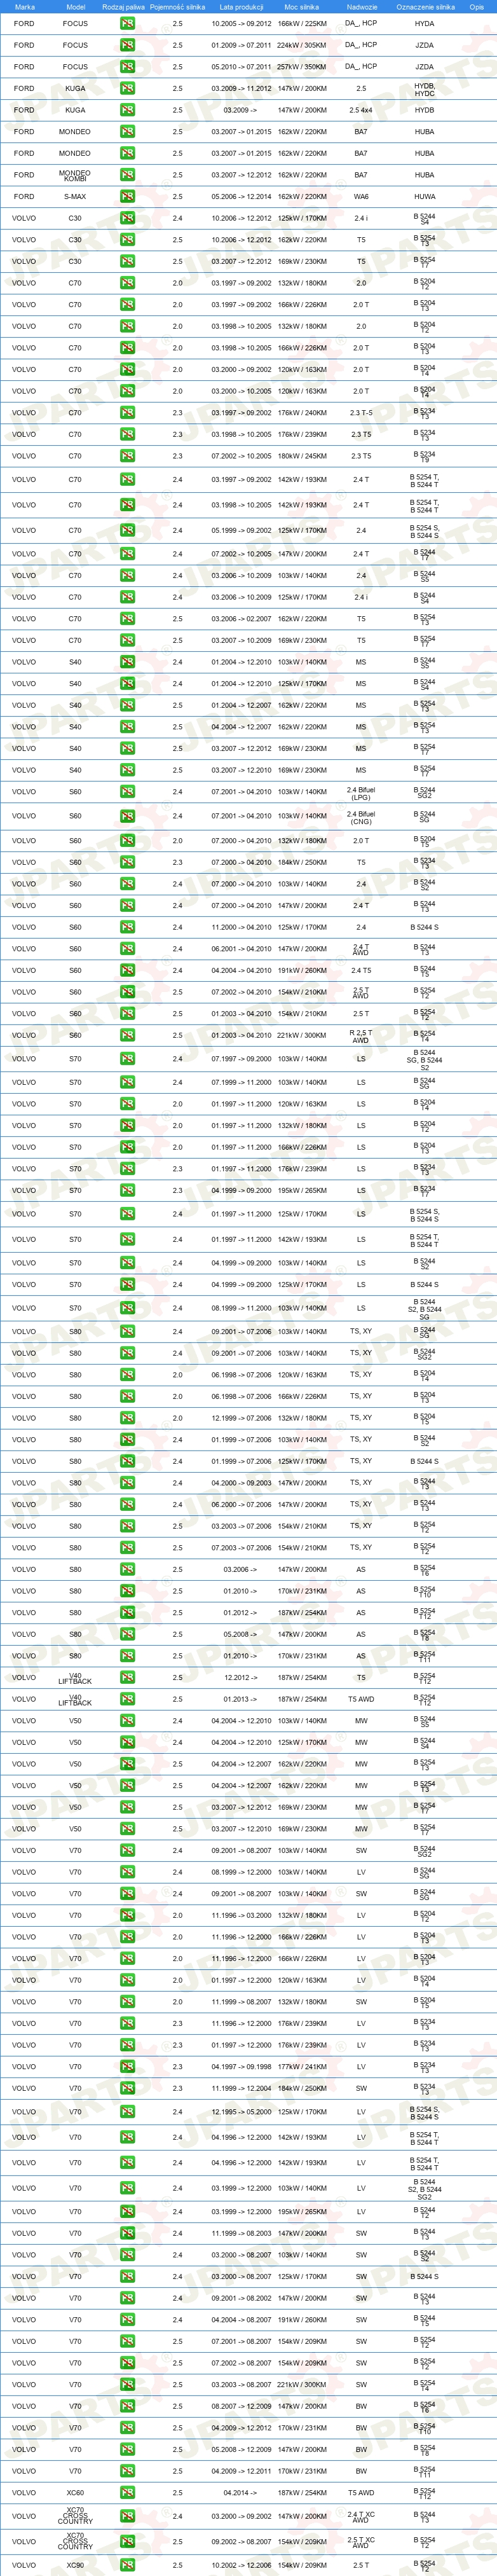Click fuel icon for Volvo S60 Bifuel (CNG)

click(127, 816)
